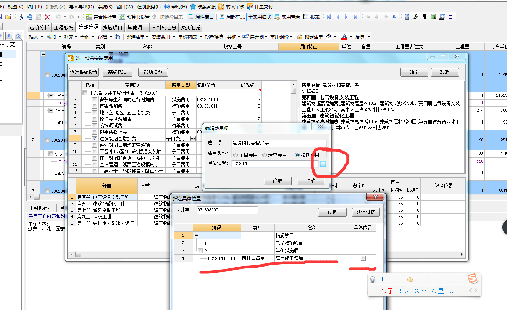Switch to 工程概况 tab

coord(63,27)
